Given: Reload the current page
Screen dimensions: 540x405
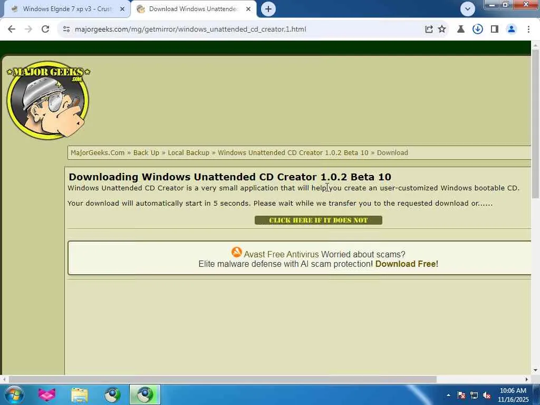Looking at the screenshot, I should [45, 30].
